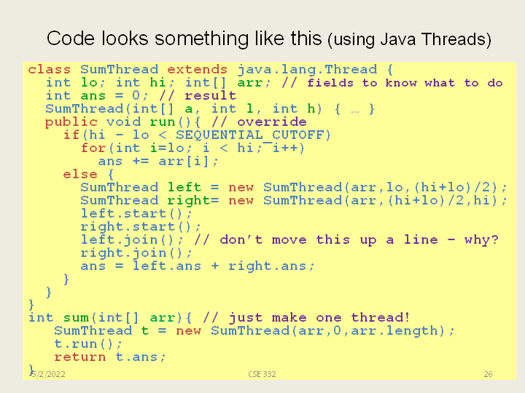This screenshot has height=393, width=525.
Task: Select the "ans = left.ans + right.ans;" line
Action: 198,266
